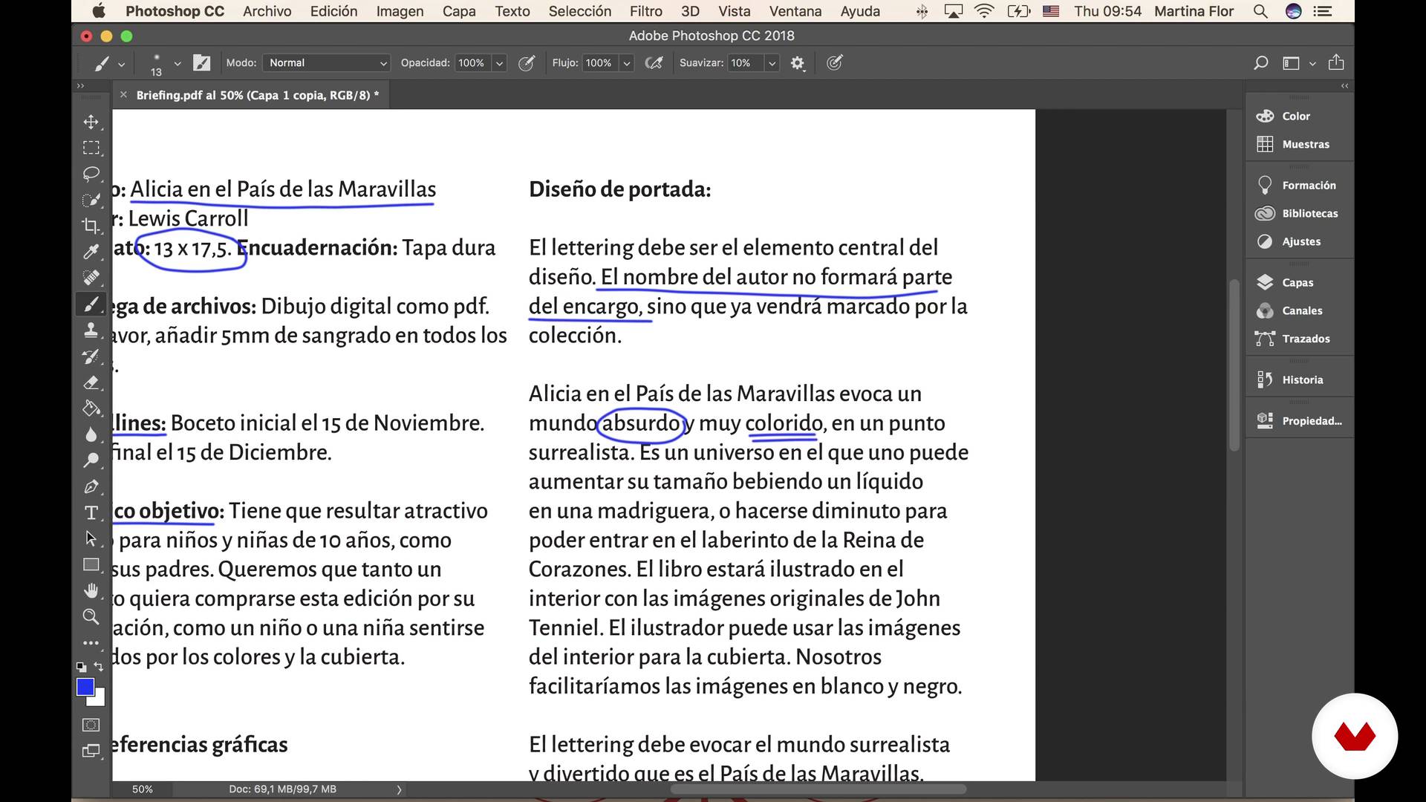Select the Zoom tool

point(91,616)
